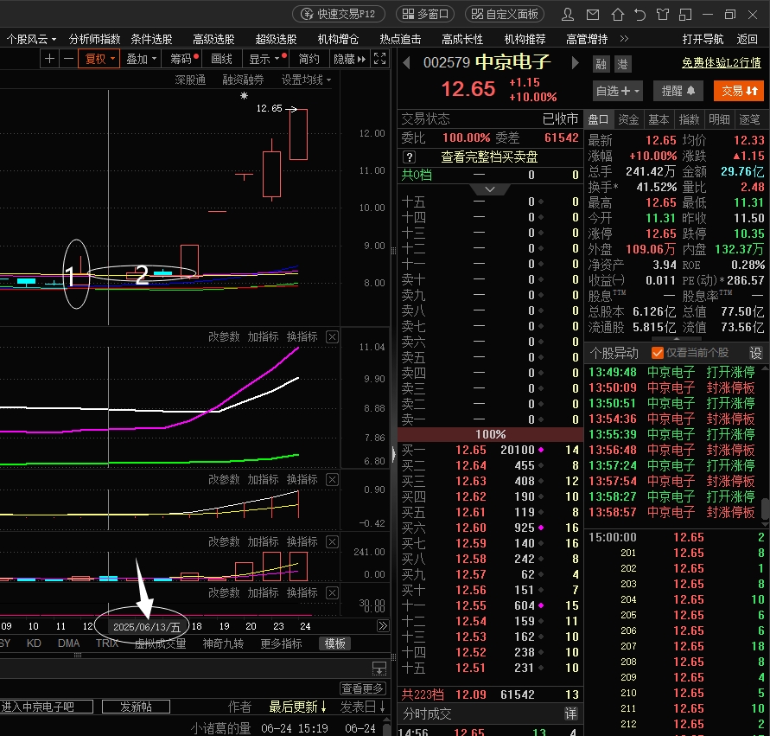The height and width of the screenshot is (736, 770).
Task: Close the volume indicator panel
Action: 333,542
